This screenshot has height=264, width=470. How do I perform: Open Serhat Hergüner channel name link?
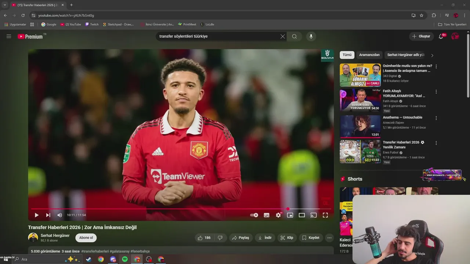point(55,235)
